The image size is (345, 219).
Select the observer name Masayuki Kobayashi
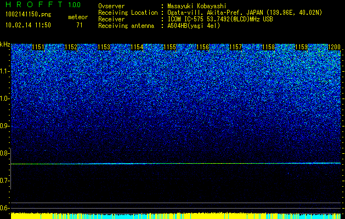pos(197,6)
